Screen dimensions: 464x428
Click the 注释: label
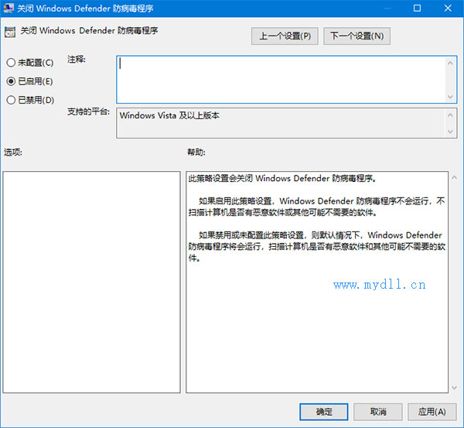77,60
